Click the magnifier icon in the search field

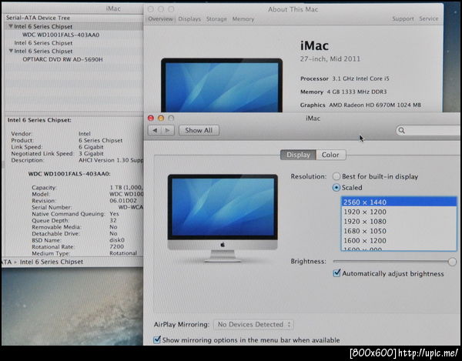point(401,130)
